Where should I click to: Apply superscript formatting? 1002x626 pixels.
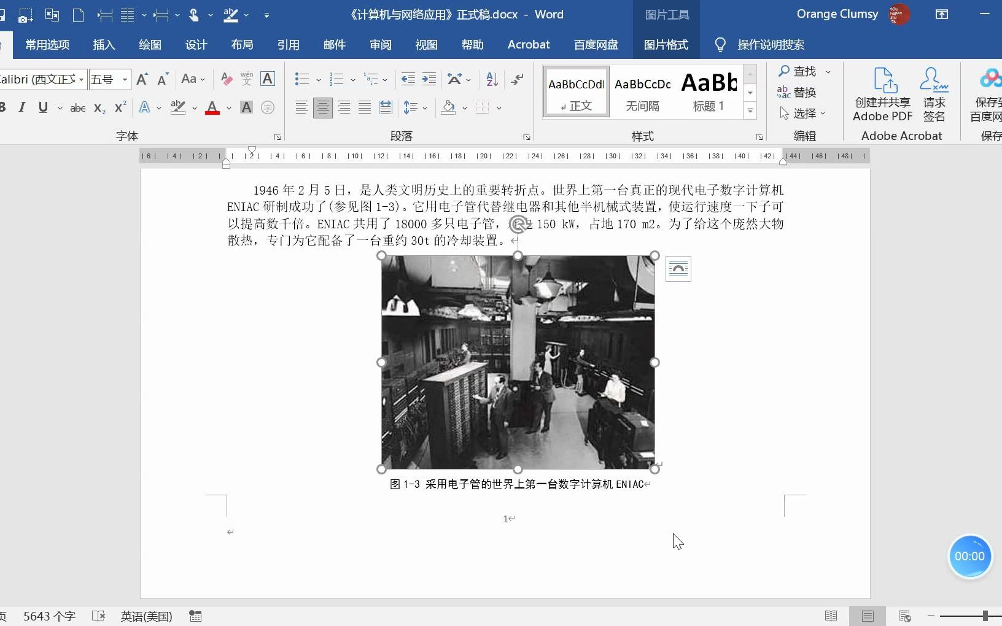click(118, 107)
